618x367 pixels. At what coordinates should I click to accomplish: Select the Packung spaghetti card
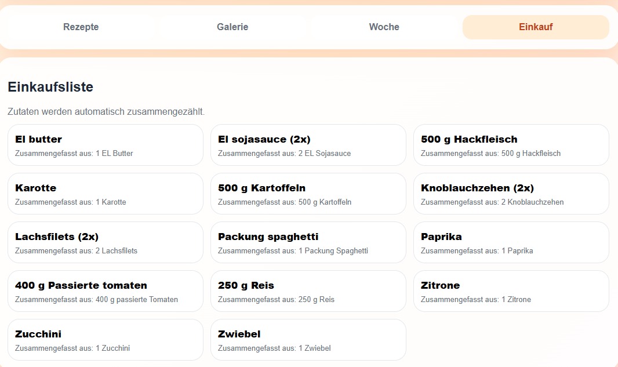[308, 243]
